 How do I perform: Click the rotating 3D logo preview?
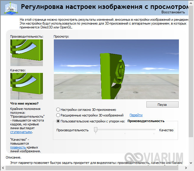tap(116, 69)
